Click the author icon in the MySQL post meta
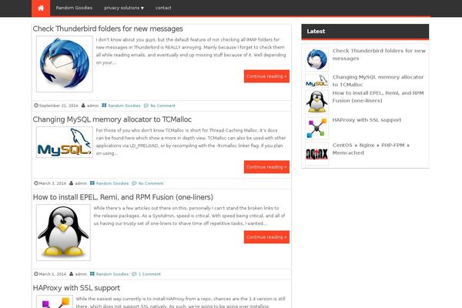The height and width of the screenshot is (308, 462). 72,183
